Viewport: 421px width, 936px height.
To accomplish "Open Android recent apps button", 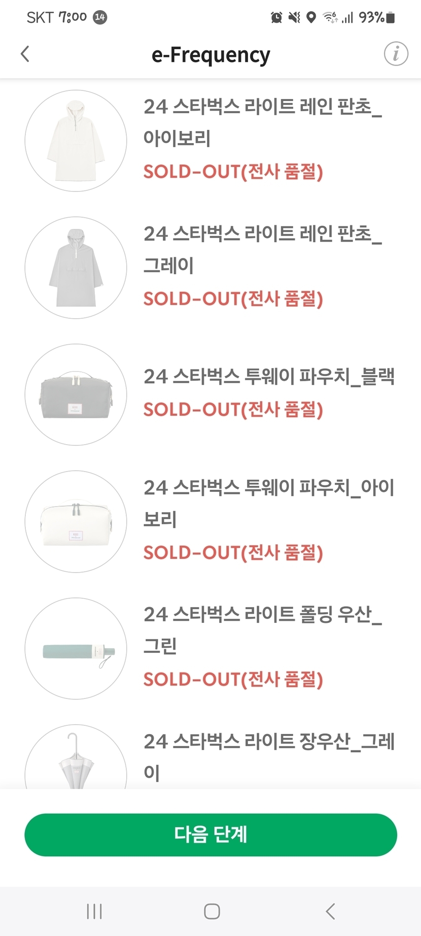I will pyautogui.click(x=94, y=911).
